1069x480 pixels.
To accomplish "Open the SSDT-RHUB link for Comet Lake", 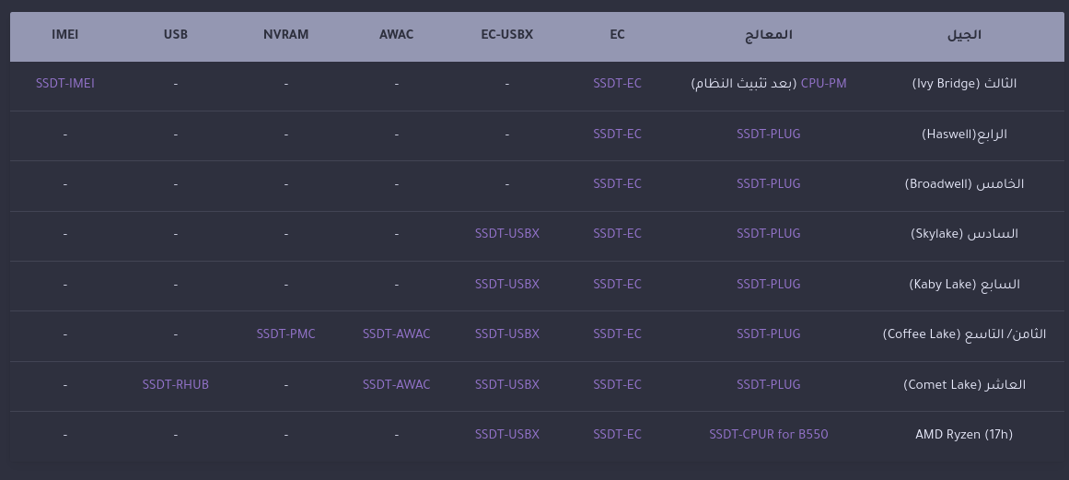I will [176, 384].
